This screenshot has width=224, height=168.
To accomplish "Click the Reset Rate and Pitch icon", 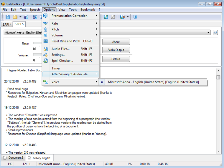I will pyautogui.click(x=45, y=41).
